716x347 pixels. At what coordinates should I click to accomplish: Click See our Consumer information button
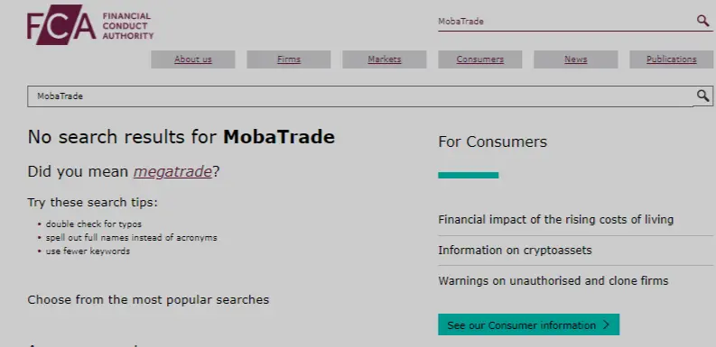point(529,324)
